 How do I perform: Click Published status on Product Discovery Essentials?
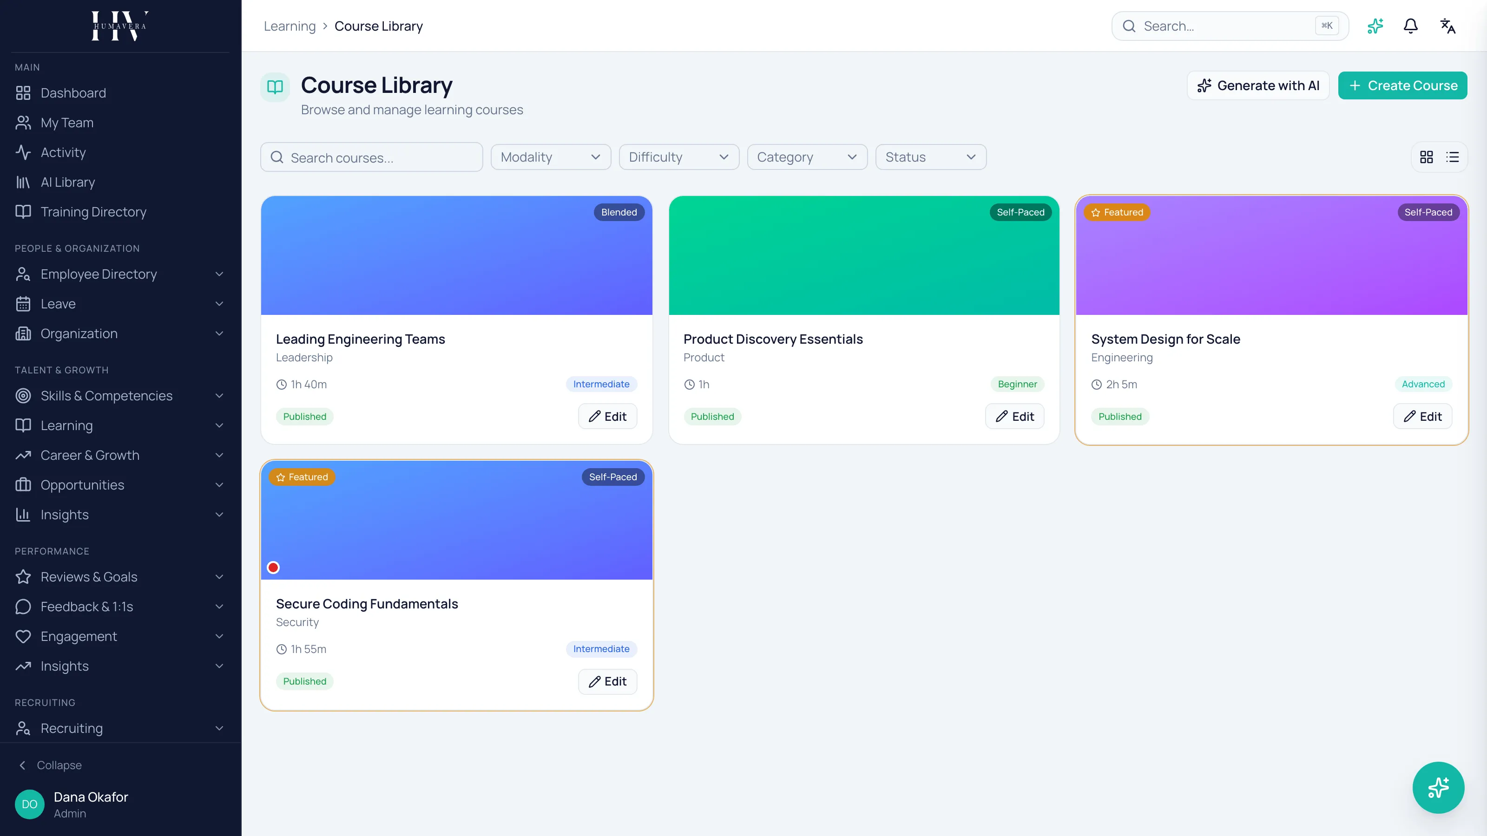point(712,417)
